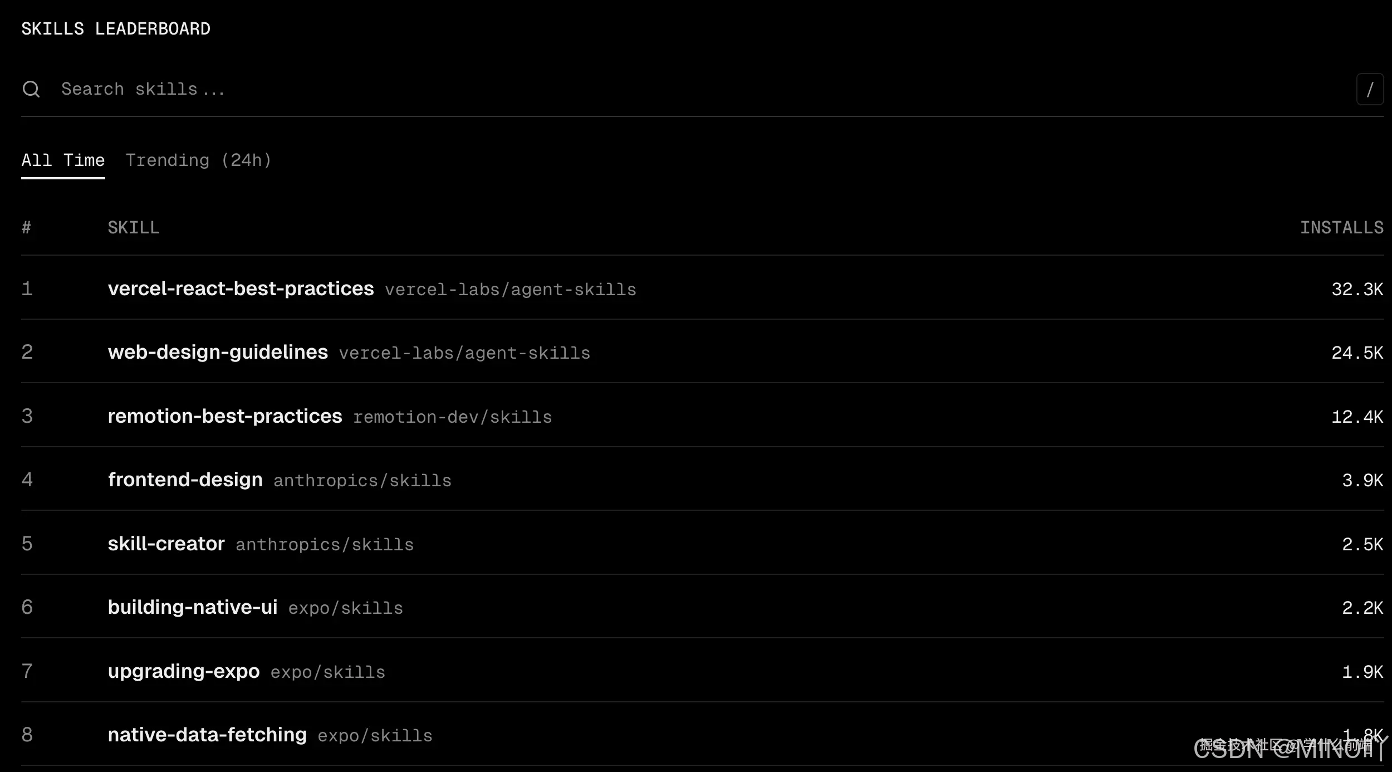This screenshot has width=1392, height=772.
Task: Open the remotion-best-practices skill
Action: click(225, 416)
